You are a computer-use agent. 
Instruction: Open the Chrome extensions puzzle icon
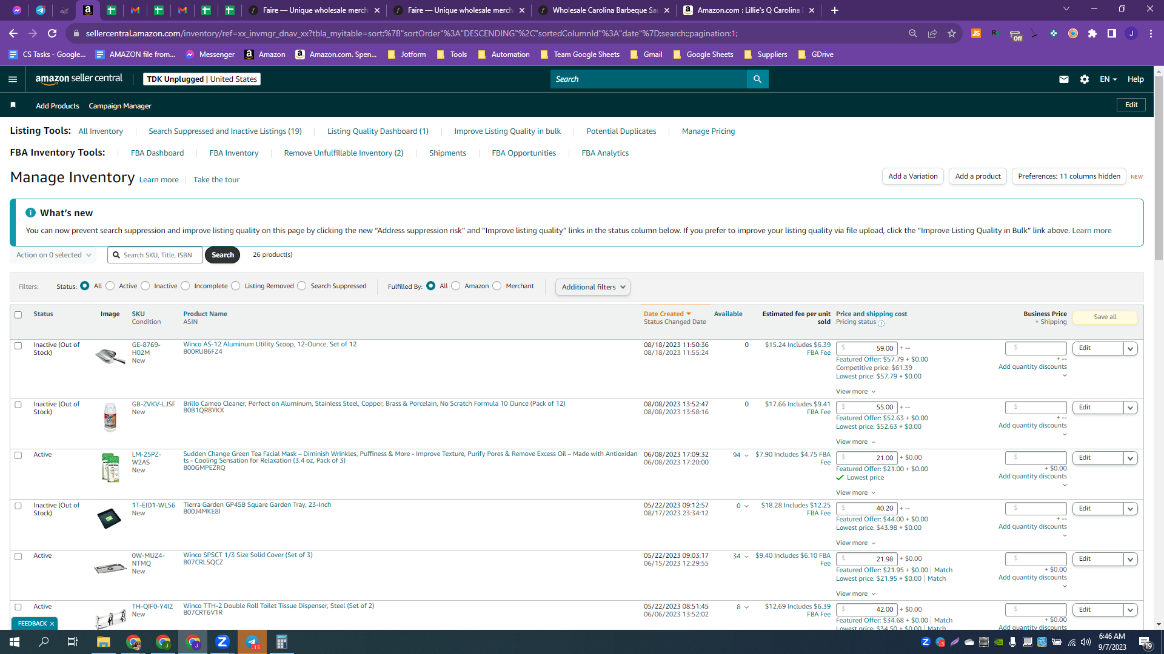coord(1092,33)
